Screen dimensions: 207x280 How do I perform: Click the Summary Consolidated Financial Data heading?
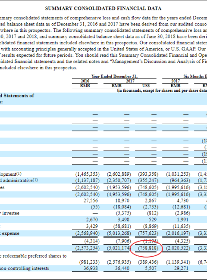tap(103, 9)
